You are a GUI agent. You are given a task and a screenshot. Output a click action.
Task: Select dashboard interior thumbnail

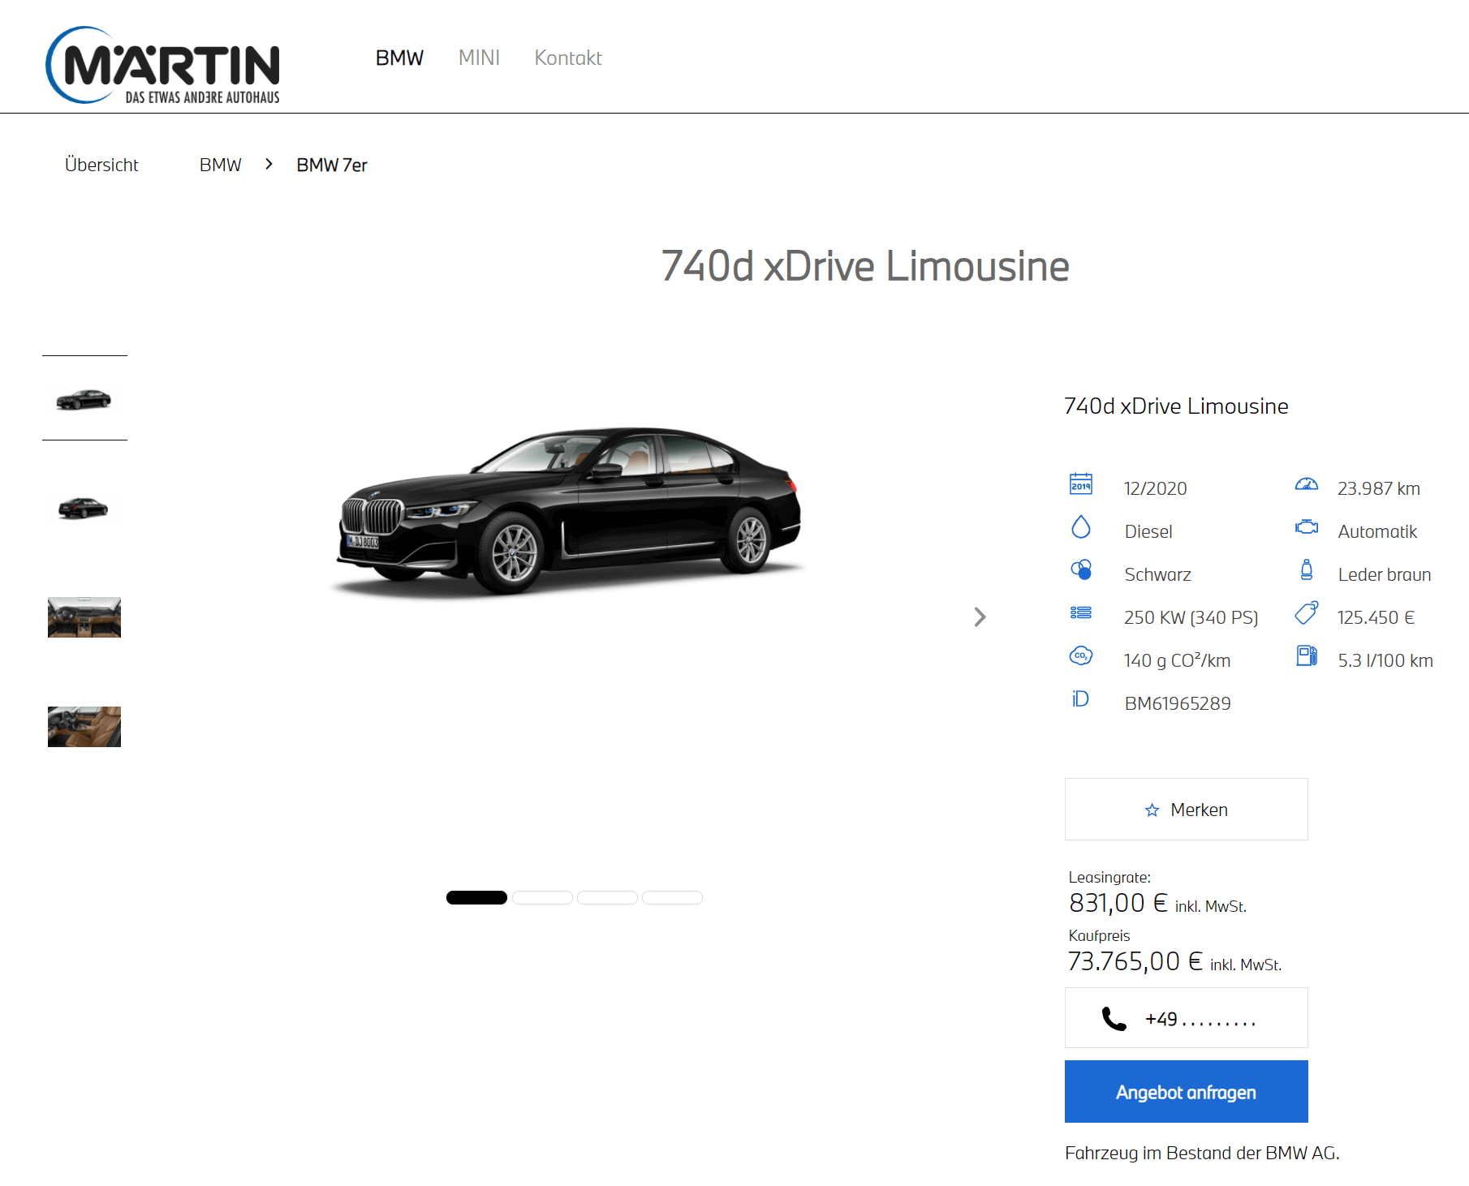point(84,617)
